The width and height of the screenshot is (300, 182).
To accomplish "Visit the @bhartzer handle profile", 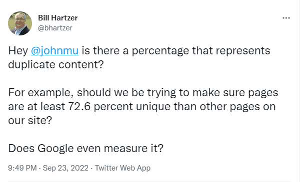I will click(x=55, y=28).
